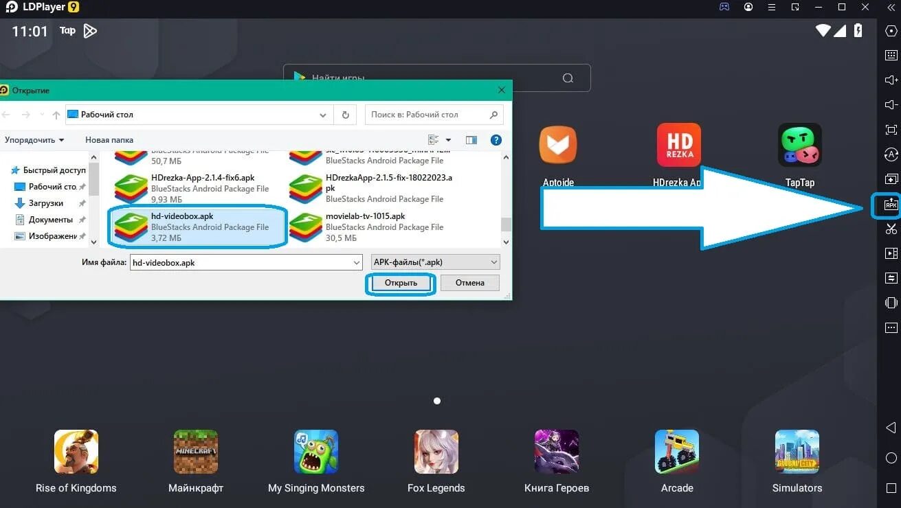Click Android back triangle button
Viewport: 901px width, 508px height.
click(x=891, y=428)
